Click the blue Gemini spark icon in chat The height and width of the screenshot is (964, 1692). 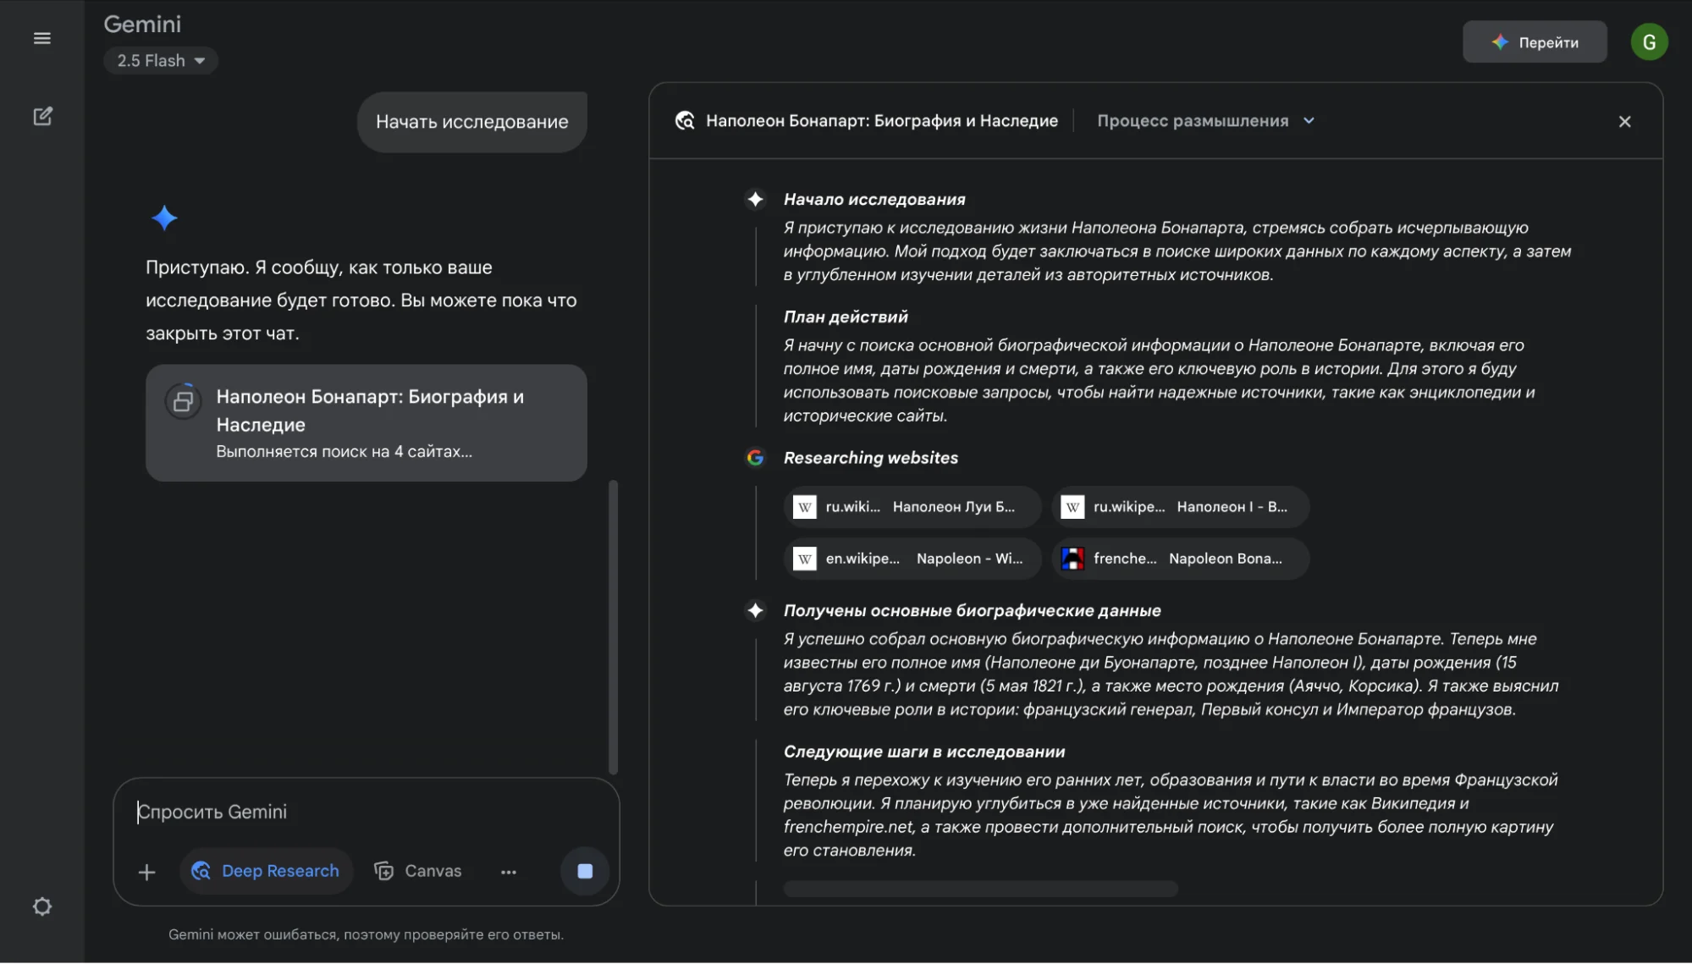click(164, 218)
